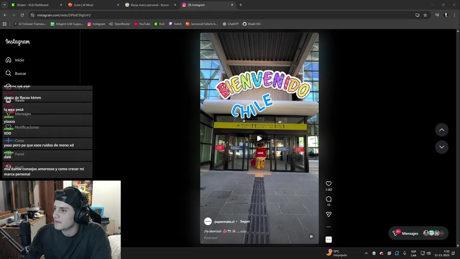The image size is (460, 259).
Task: Bookmark this page star icon
Action: tap(425, 15)
